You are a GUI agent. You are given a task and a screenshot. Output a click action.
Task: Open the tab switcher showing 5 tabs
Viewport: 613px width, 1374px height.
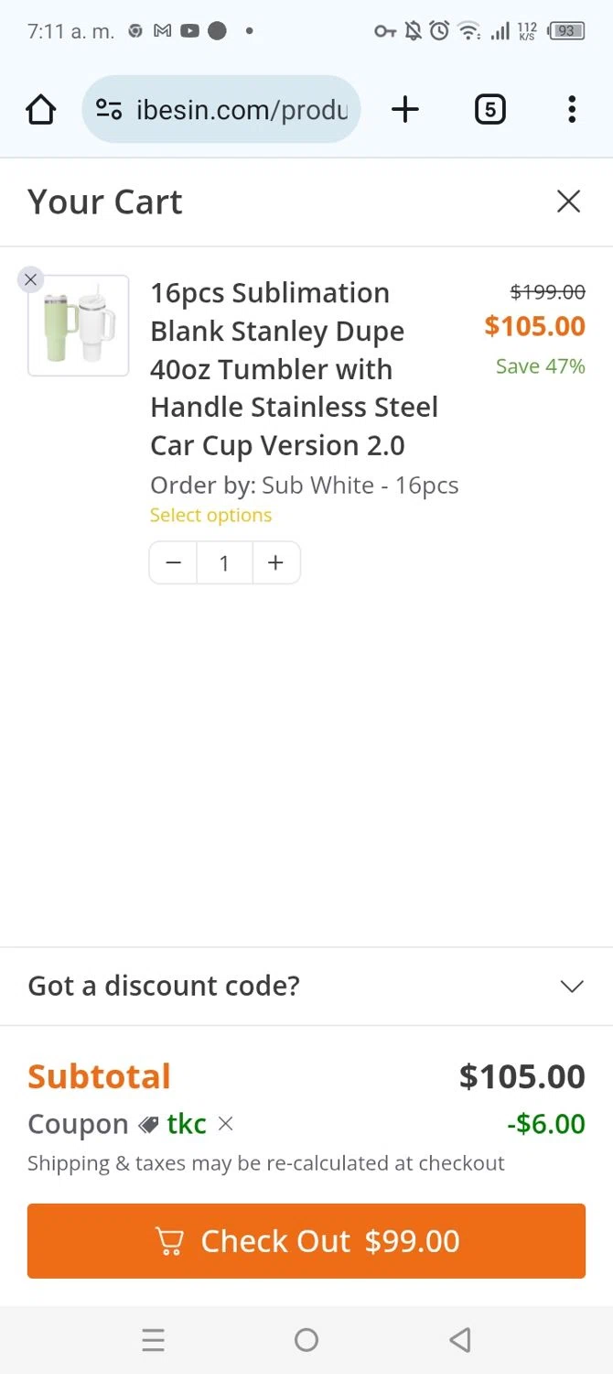[x=489, y=110]
